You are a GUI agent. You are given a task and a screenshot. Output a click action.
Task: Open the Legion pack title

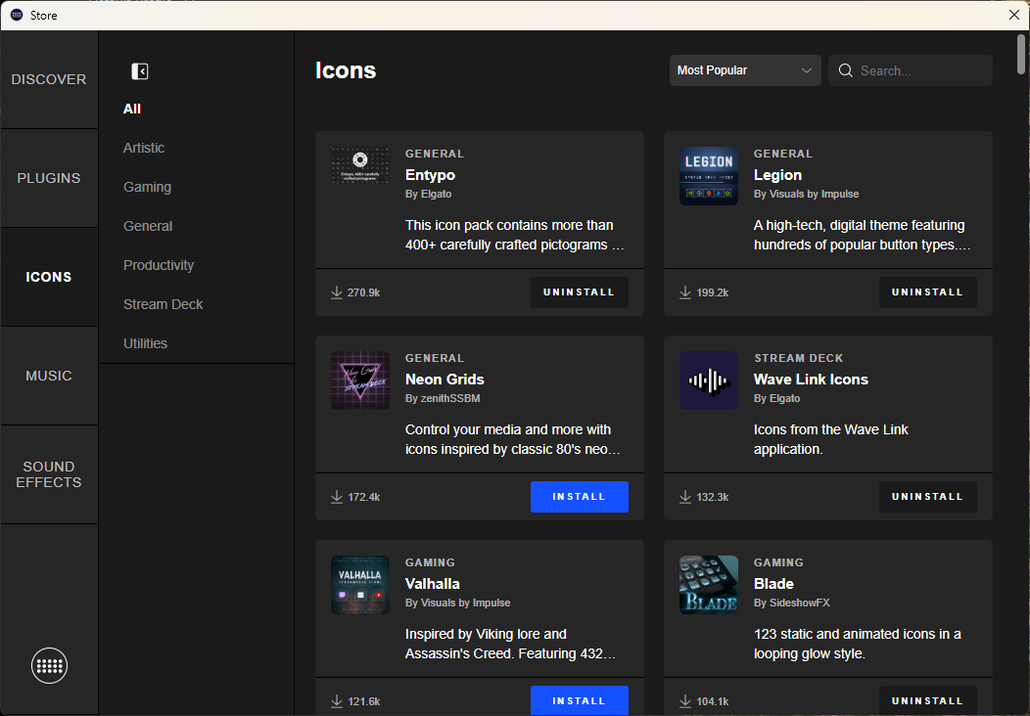click(x=777, y=175)
